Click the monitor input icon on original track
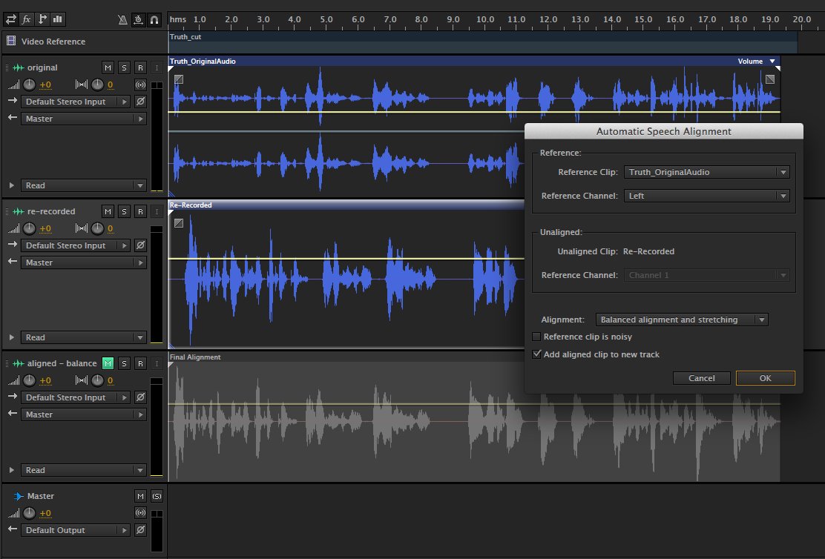825x559 pixels. click(x=141, y=85)
